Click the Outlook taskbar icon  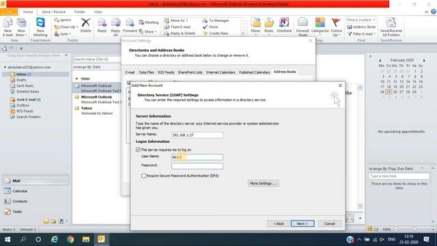[x=102, y=239]
